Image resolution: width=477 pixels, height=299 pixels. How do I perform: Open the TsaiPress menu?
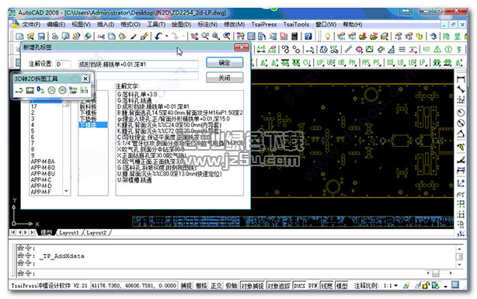[x=264, y=24]
